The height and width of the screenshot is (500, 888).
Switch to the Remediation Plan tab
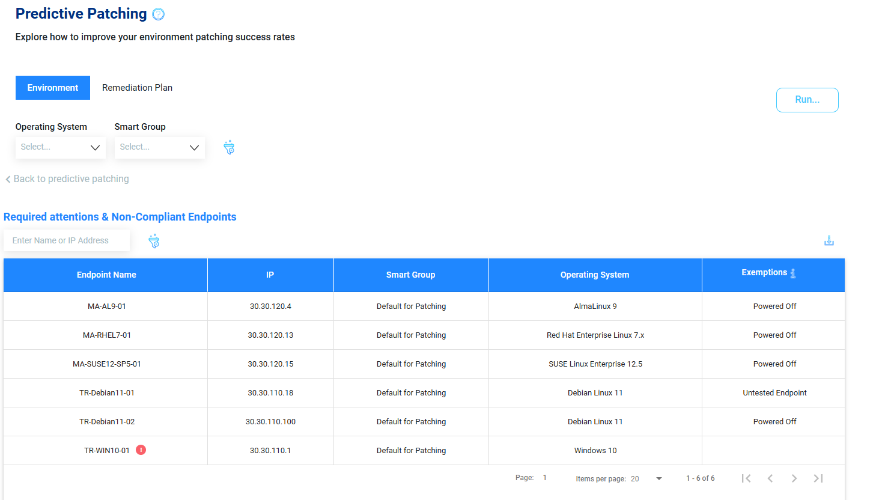pyautogui.click(x=137, y=88)
